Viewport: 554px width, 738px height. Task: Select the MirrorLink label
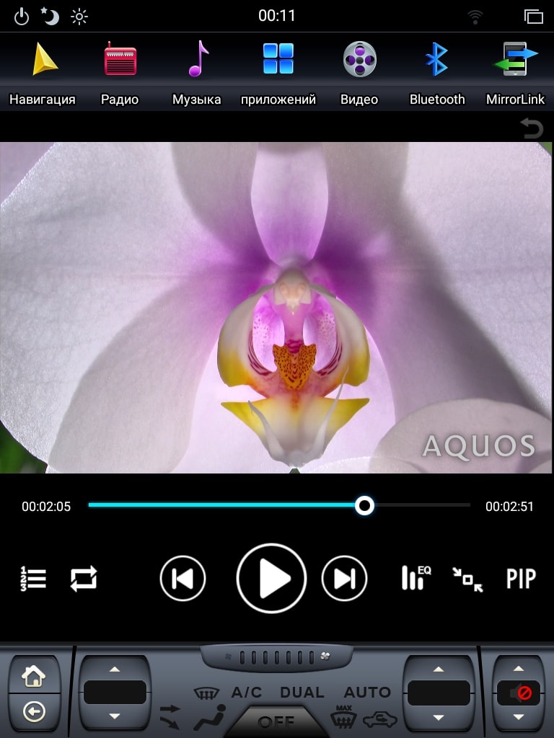point(515,99)
